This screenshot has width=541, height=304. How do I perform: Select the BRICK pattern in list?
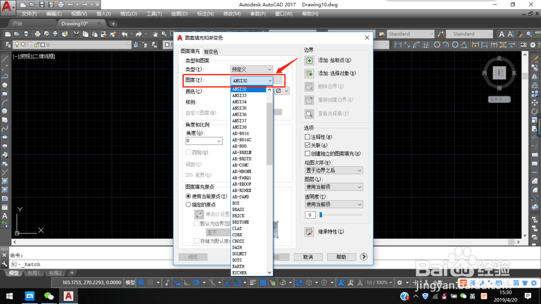248,216
